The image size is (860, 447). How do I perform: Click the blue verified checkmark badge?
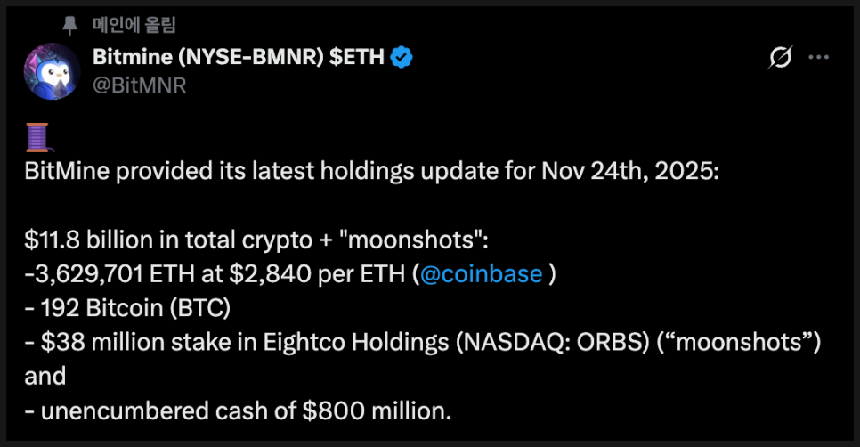(x=402, y=59)
